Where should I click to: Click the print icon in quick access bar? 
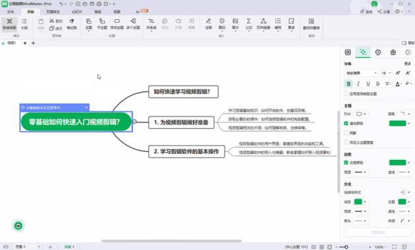click(99, 4)
